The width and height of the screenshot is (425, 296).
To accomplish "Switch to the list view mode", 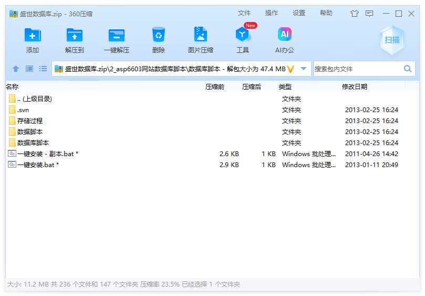I will click(x=43, y=69).
